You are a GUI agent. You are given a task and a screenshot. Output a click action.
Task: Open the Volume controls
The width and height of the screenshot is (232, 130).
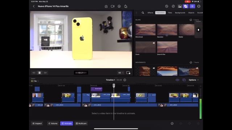pyautogui.click(x=53, y=123)
